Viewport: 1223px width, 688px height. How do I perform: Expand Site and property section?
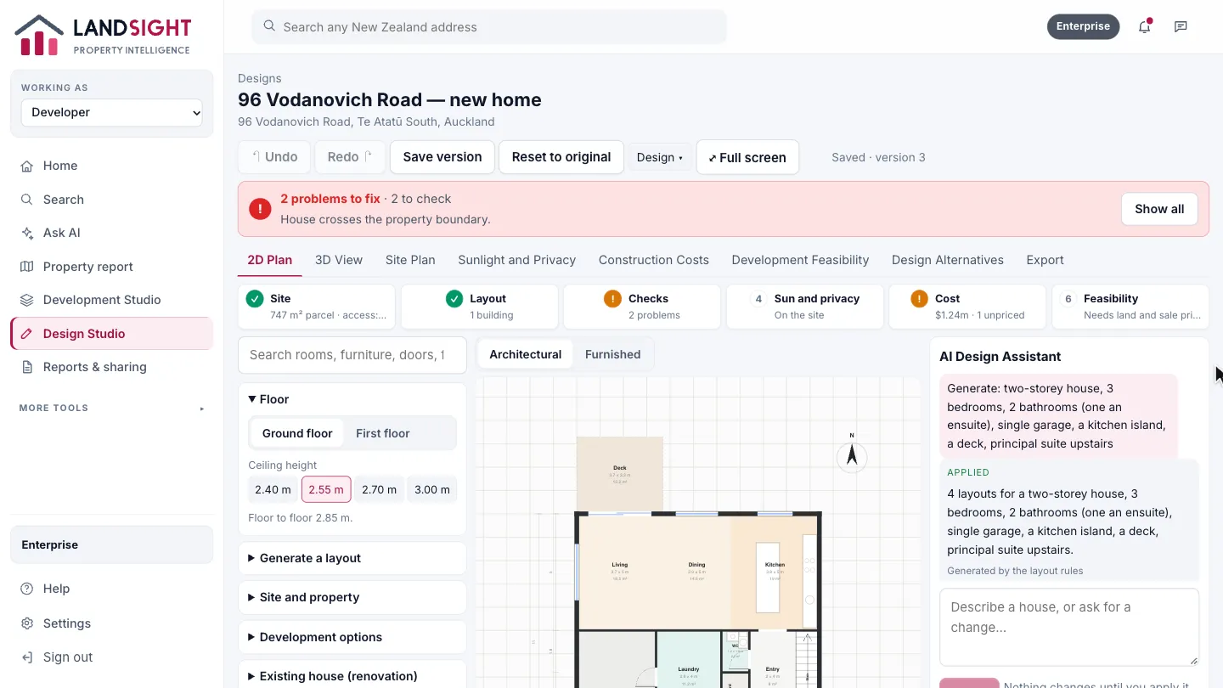coord(352,597)
